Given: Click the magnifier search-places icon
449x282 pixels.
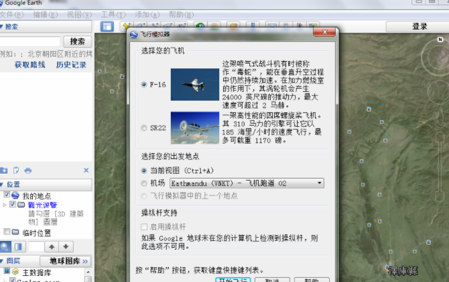Looking at the screenshot, I should [x=5, y=246].
